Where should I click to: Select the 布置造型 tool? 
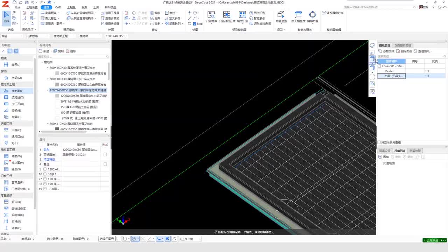tap(281, 17)
